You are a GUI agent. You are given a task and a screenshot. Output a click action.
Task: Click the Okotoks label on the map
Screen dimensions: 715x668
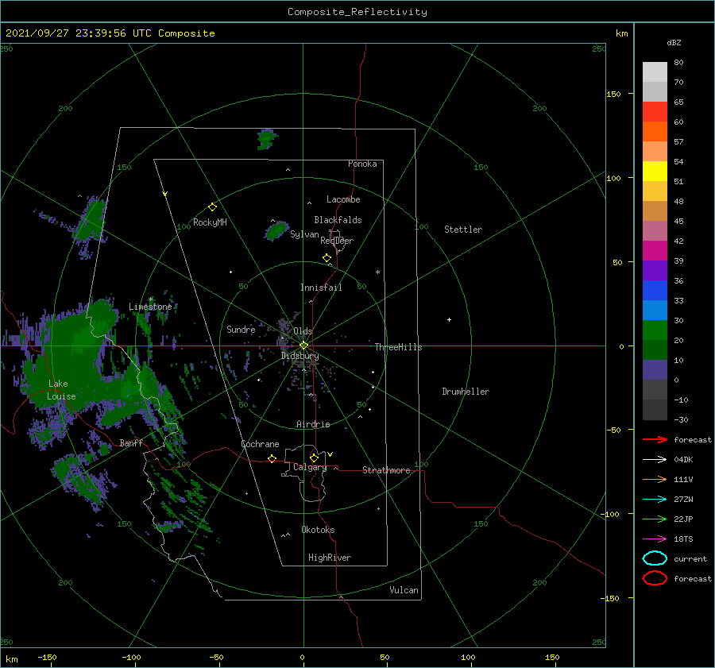coord(318,530)
